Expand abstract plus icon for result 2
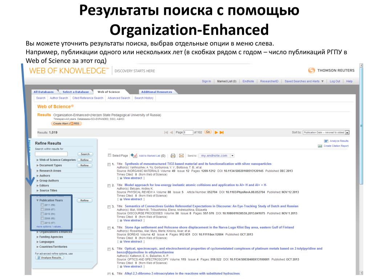 point(121,199)
